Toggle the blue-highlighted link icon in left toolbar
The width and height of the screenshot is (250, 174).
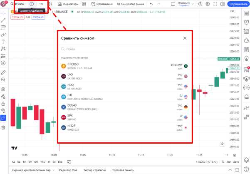point(3,118)
